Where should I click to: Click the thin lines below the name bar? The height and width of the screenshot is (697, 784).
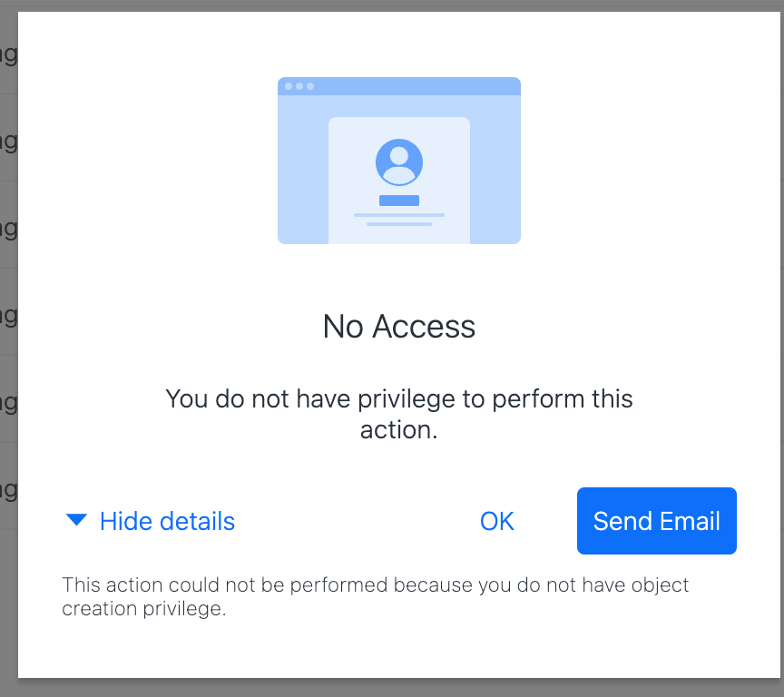399,219
